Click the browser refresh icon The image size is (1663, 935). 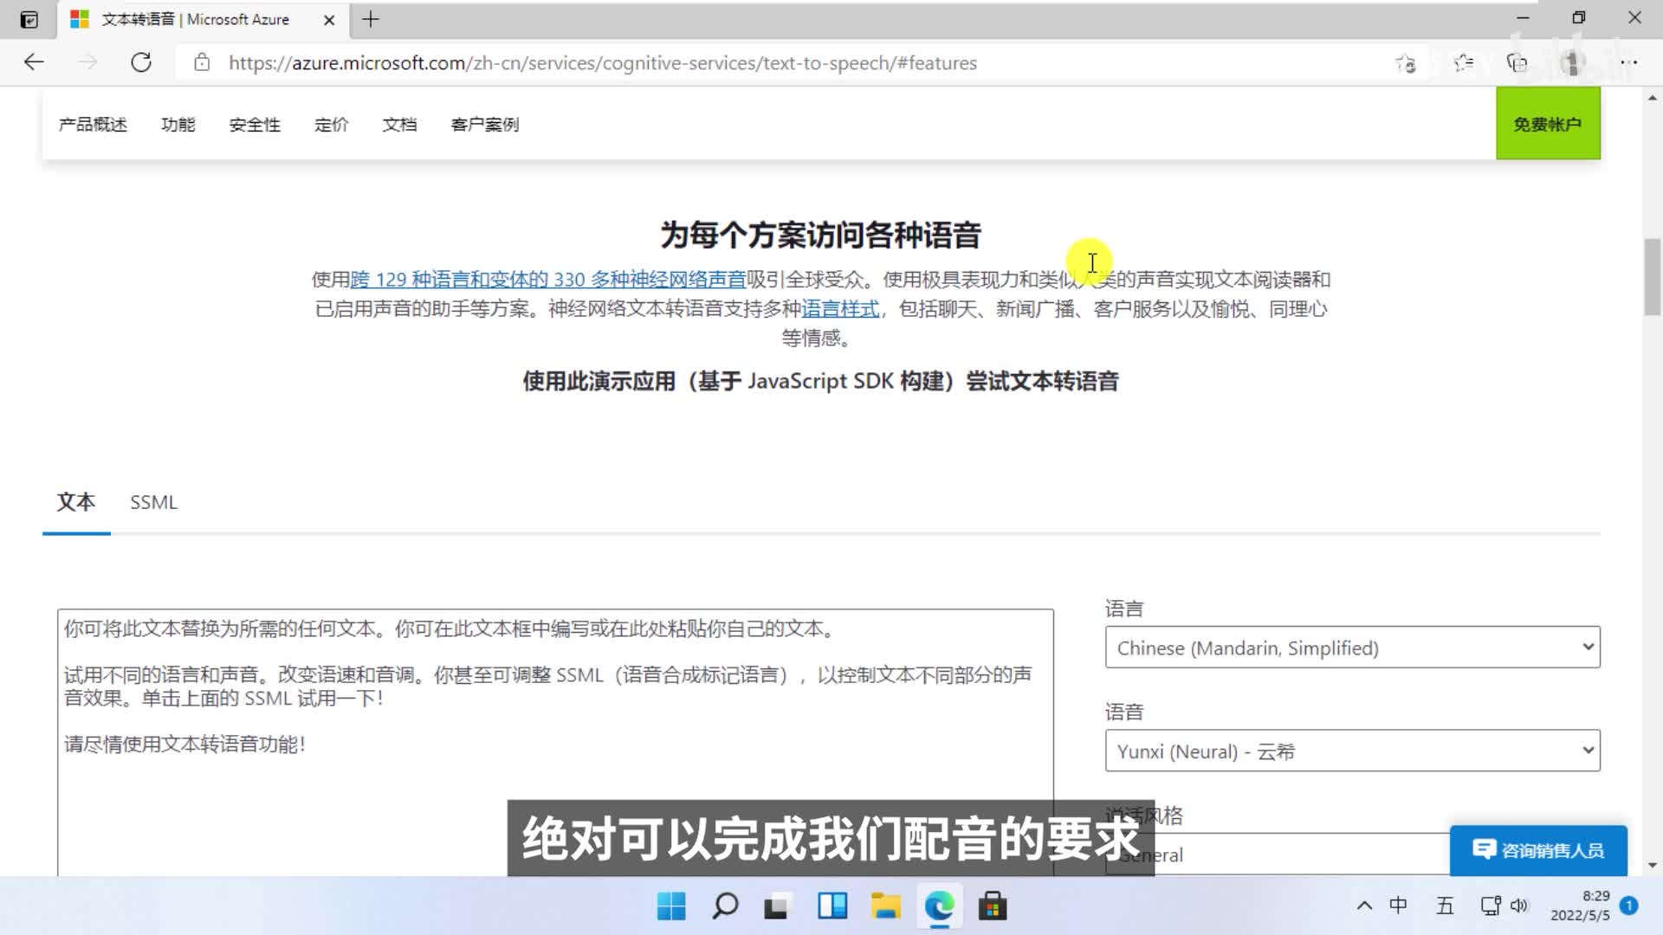click(x=141, y=62)
